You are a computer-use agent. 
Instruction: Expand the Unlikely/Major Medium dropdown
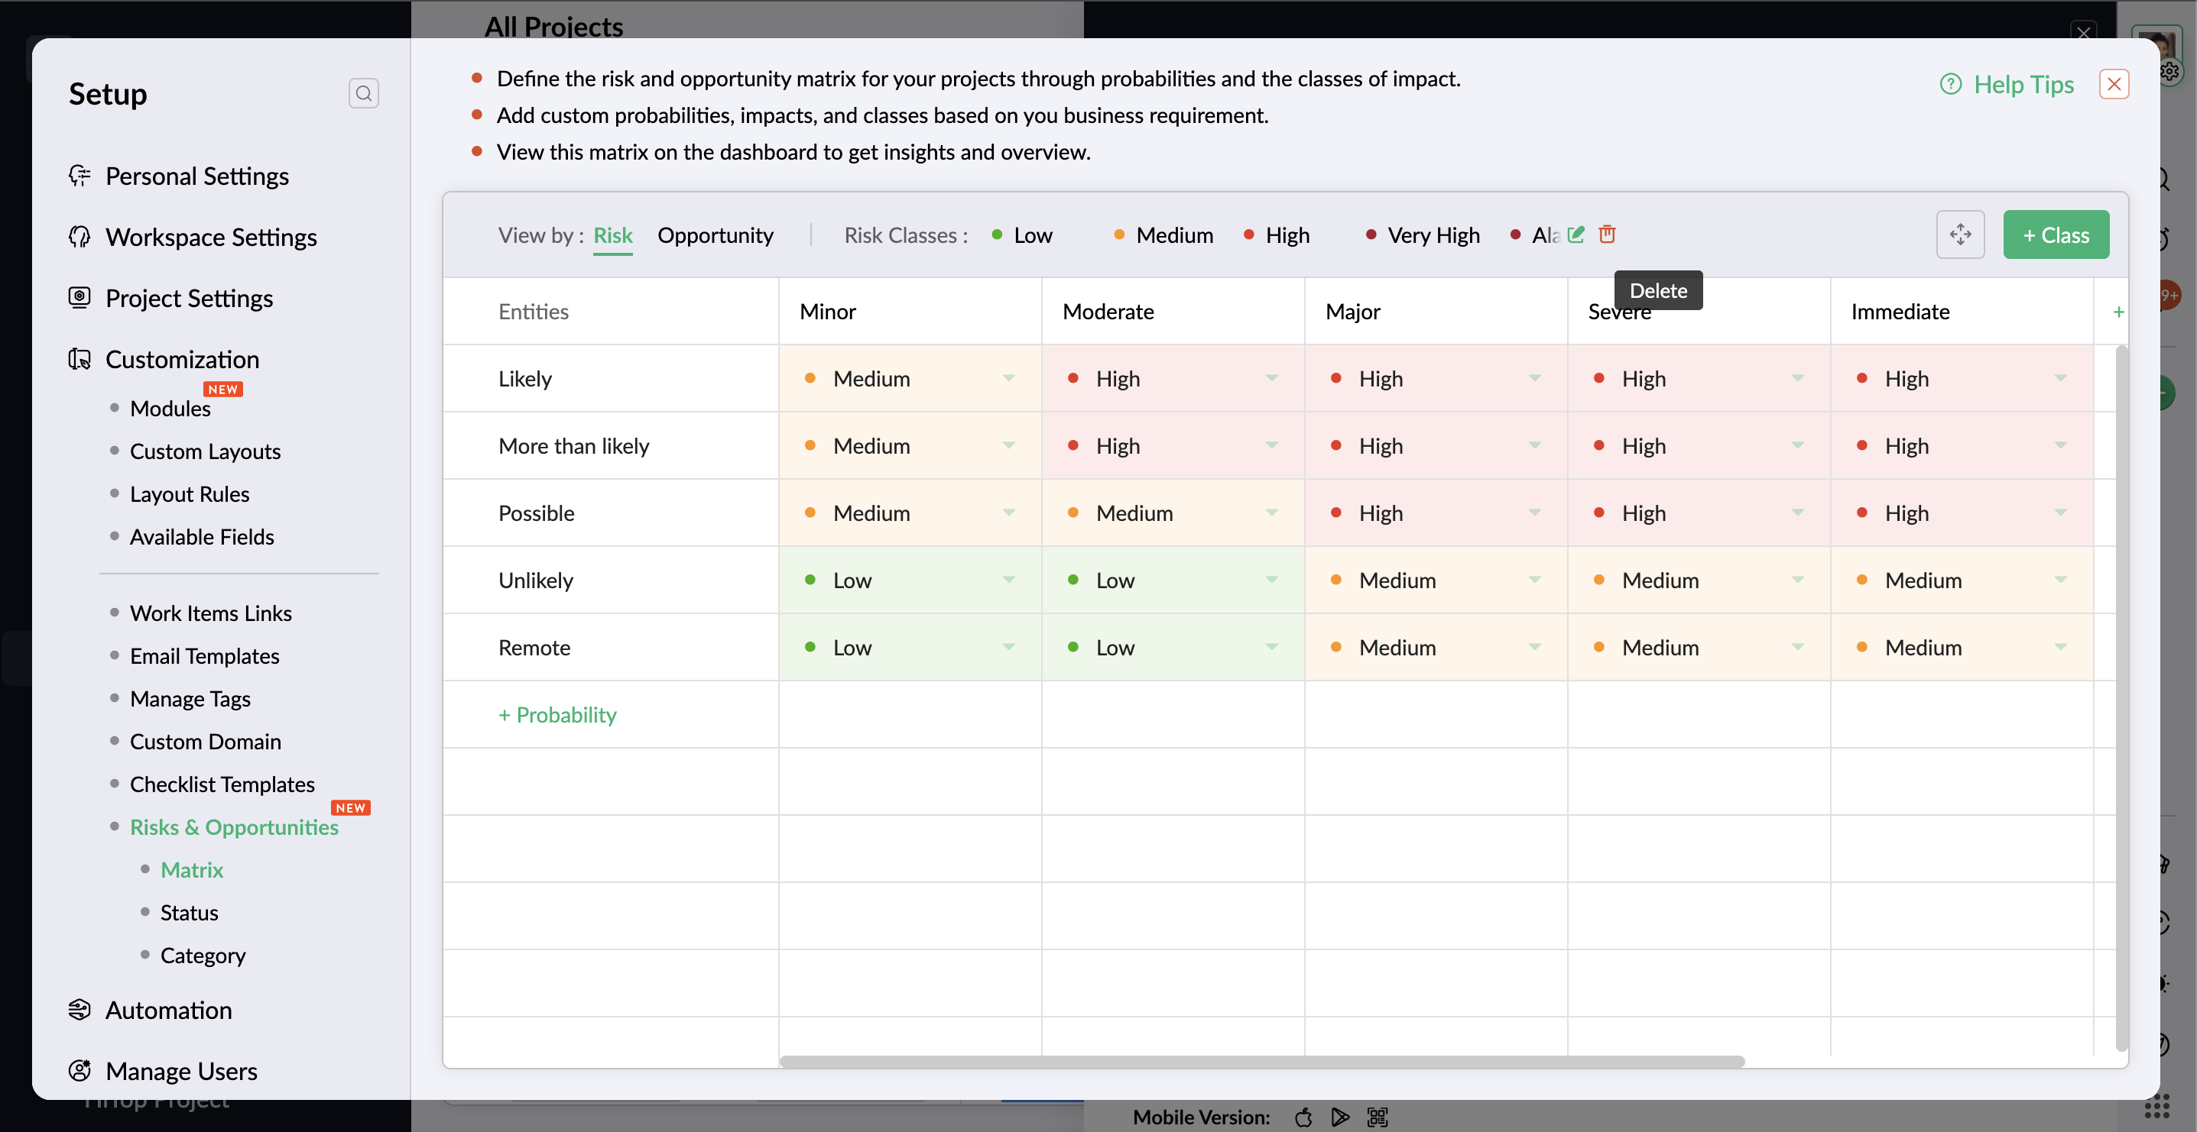tap(1534, 580)
